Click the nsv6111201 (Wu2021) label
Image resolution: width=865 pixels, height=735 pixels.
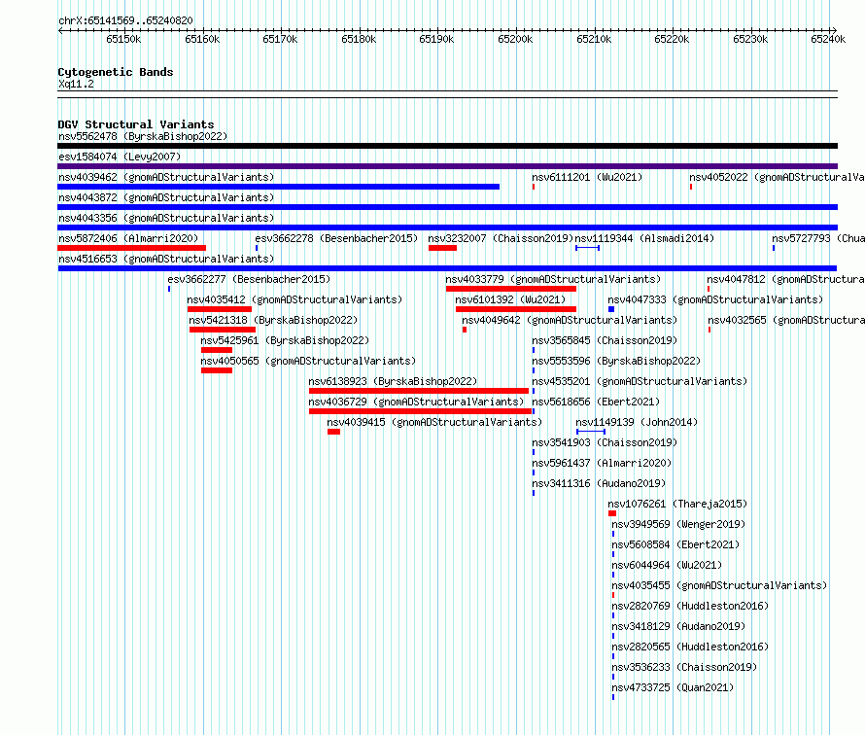point(587,177)
